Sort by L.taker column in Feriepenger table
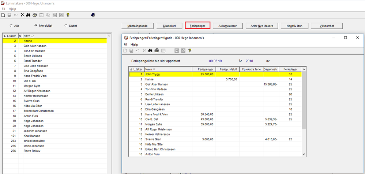The height and width of the screenshot is (174, 365). coord(137,69)
